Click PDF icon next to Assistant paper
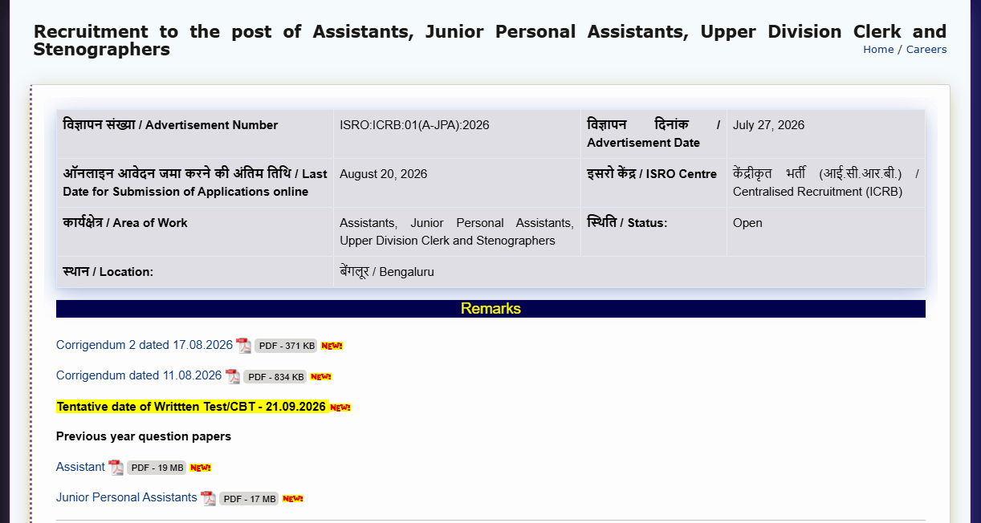The image size is (981, 523). point(116,468)
